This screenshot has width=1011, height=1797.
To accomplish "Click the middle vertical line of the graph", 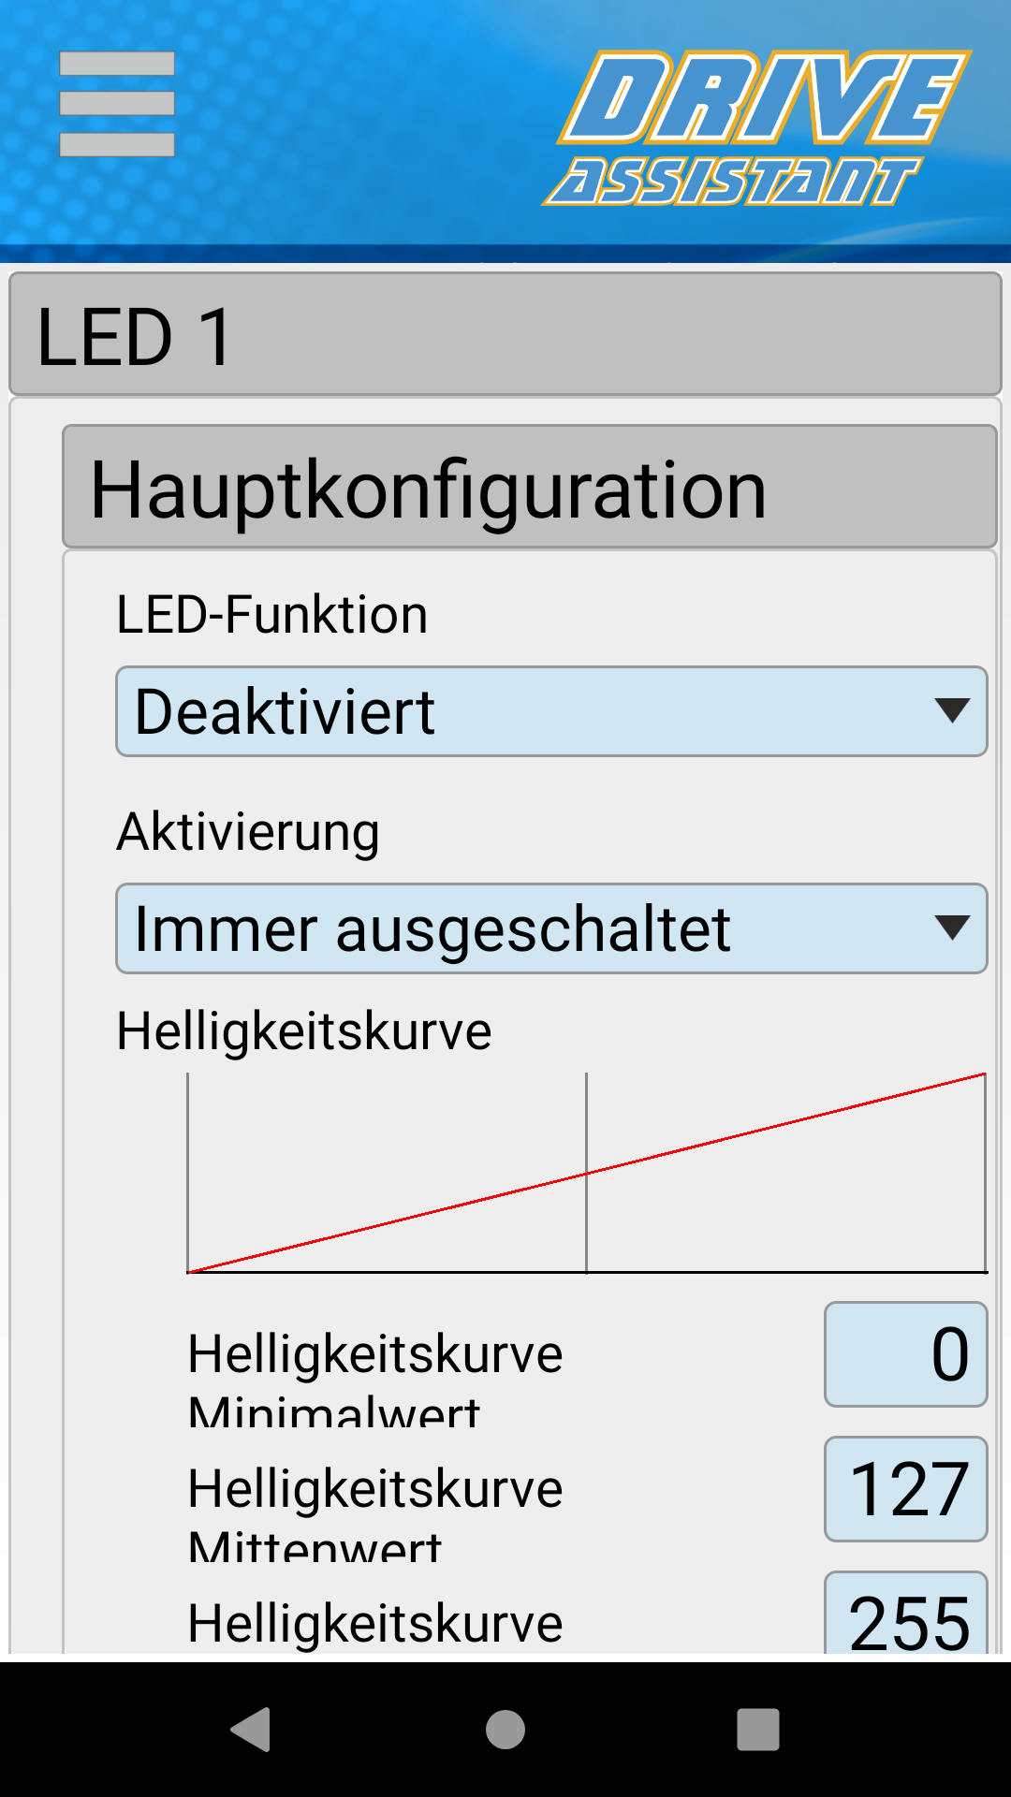I will [587, 1173].
